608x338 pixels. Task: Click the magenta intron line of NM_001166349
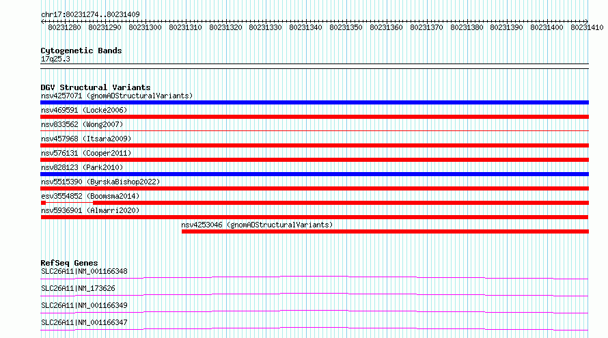[314, 311]
